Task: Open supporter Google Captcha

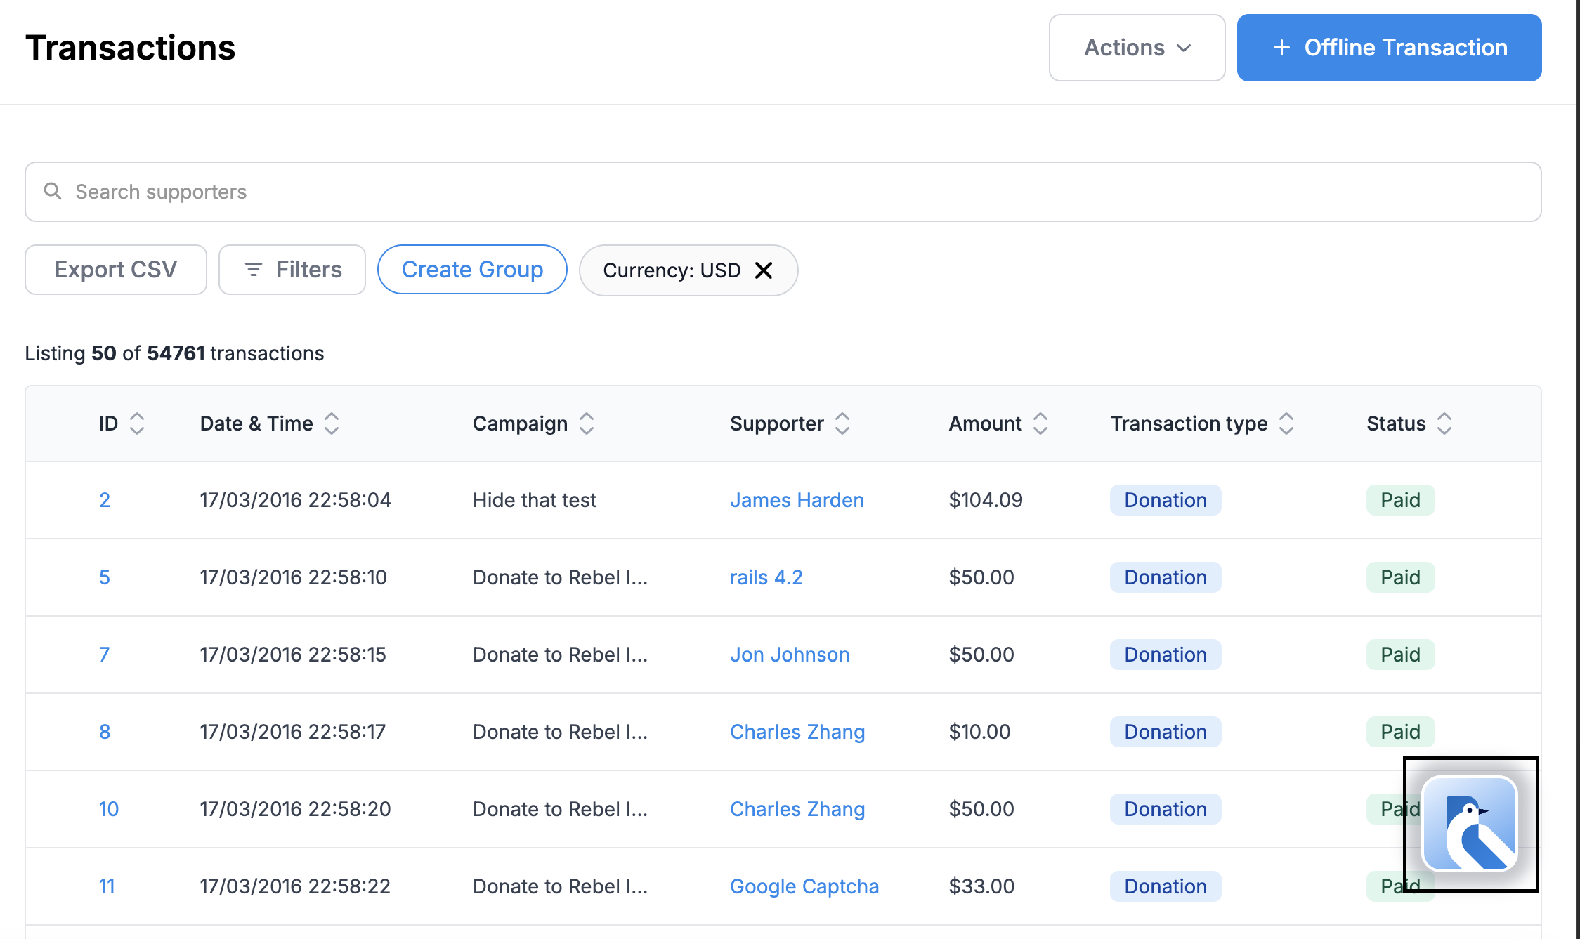Action: pos(804,886)
